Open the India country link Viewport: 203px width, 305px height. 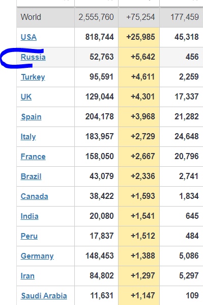(x=30, y=216)
